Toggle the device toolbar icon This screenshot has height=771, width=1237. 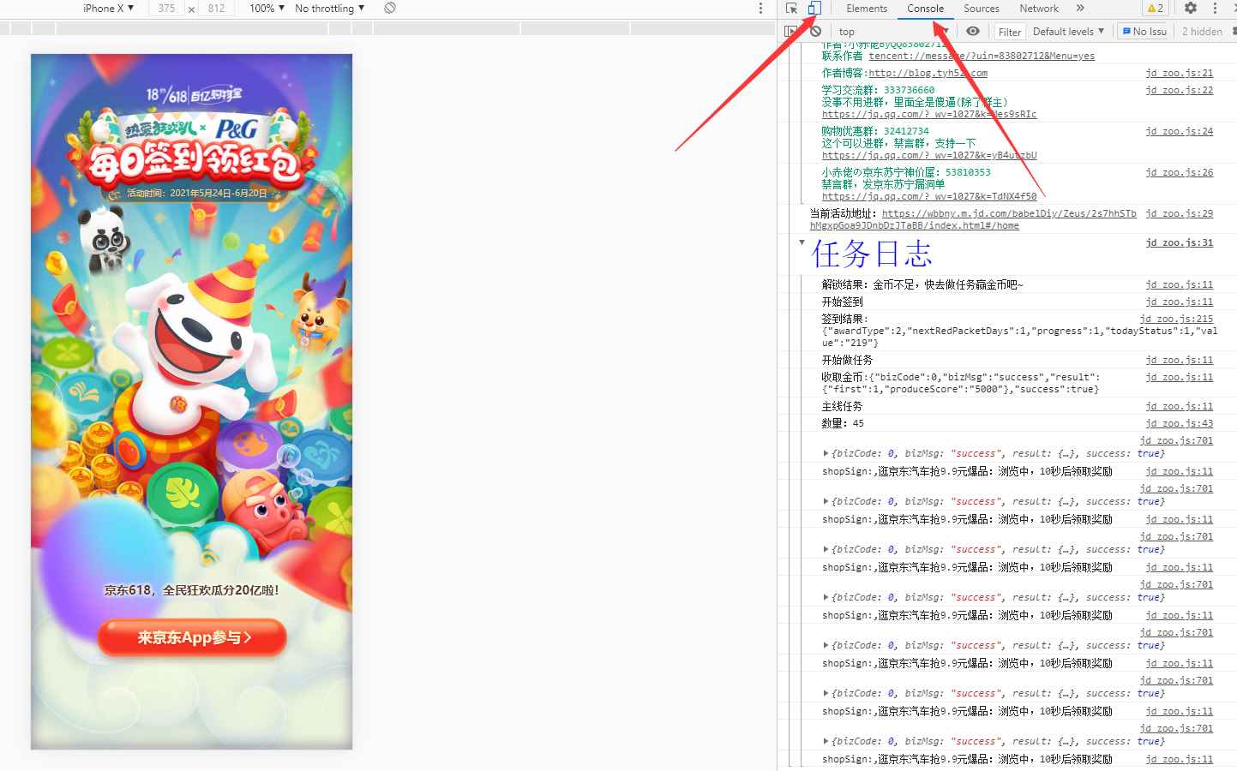(814, 9)
